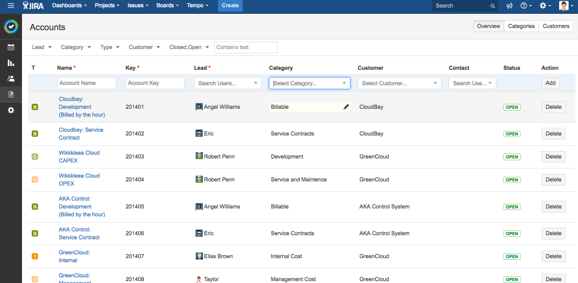Viewport: 578px width, 283px height.
Task: Open the Closed,Open status filter dropdown
Action: tap(189, 47)
